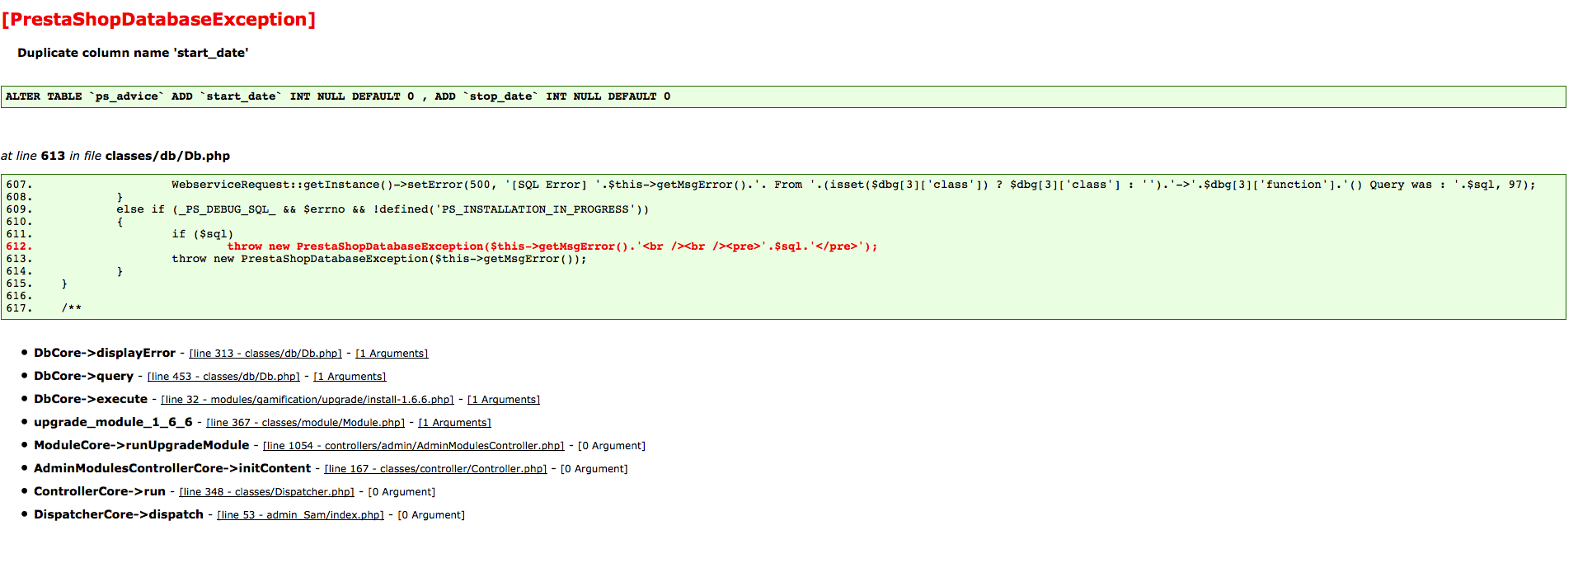Click 'at line 613 in file classes/db/Db.php'

coord(115,156)
